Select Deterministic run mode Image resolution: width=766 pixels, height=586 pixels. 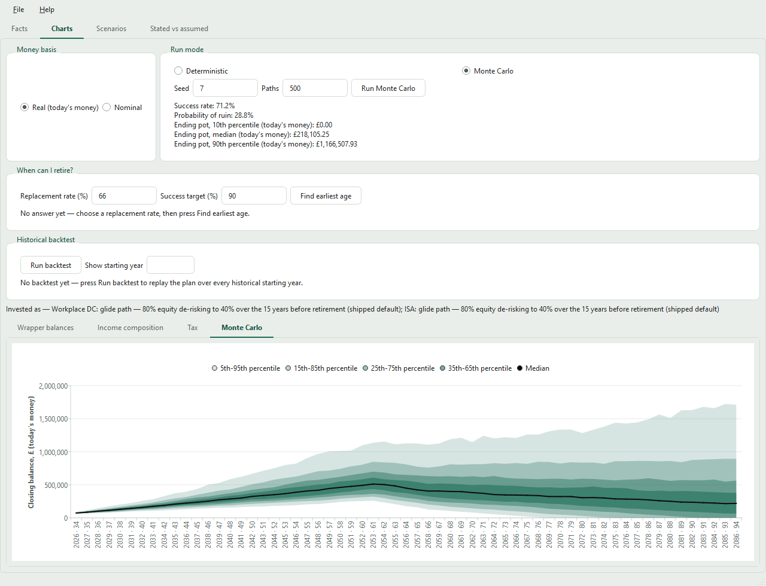pyautogui.click(x=201, y=71)
